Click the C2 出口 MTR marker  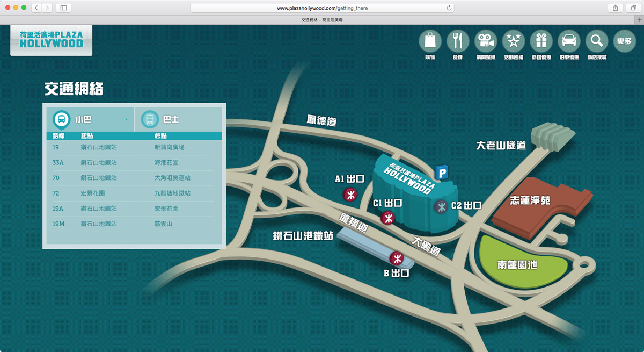(441, 206)
